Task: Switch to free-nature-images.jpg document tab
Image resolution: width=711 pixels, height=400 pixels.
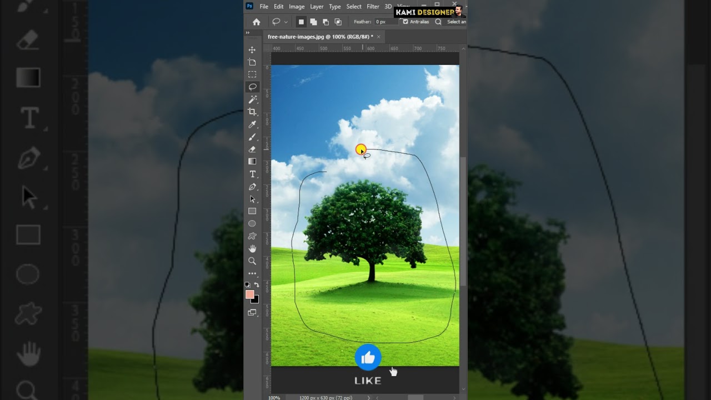Action: pyautogui.click(x=320, y=37)
